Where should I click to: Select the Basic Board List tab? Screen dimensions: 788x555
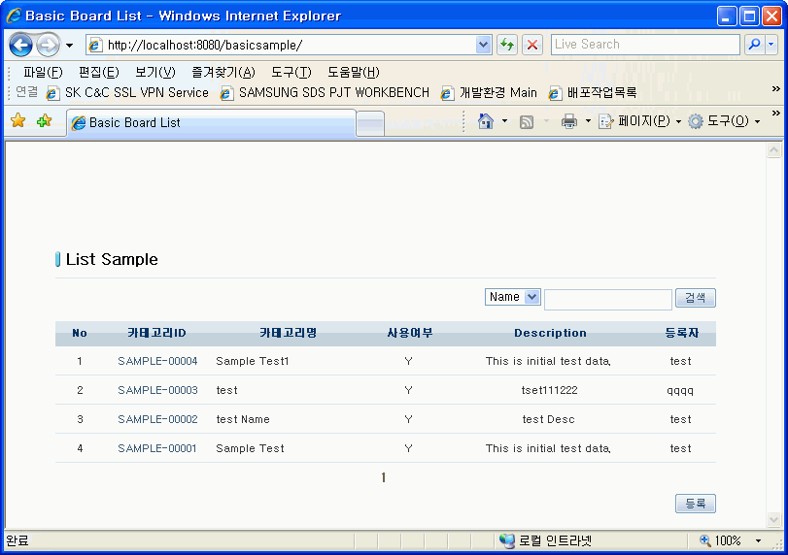[210, 122]
